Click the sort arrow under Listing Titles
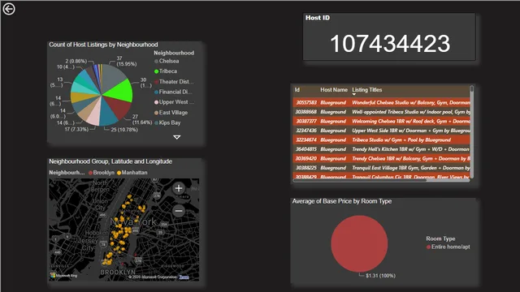 tap(354, 95)
